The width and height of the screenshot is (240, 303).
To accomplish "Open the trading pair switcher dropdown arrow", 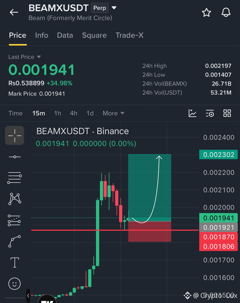I will (114, 8).
